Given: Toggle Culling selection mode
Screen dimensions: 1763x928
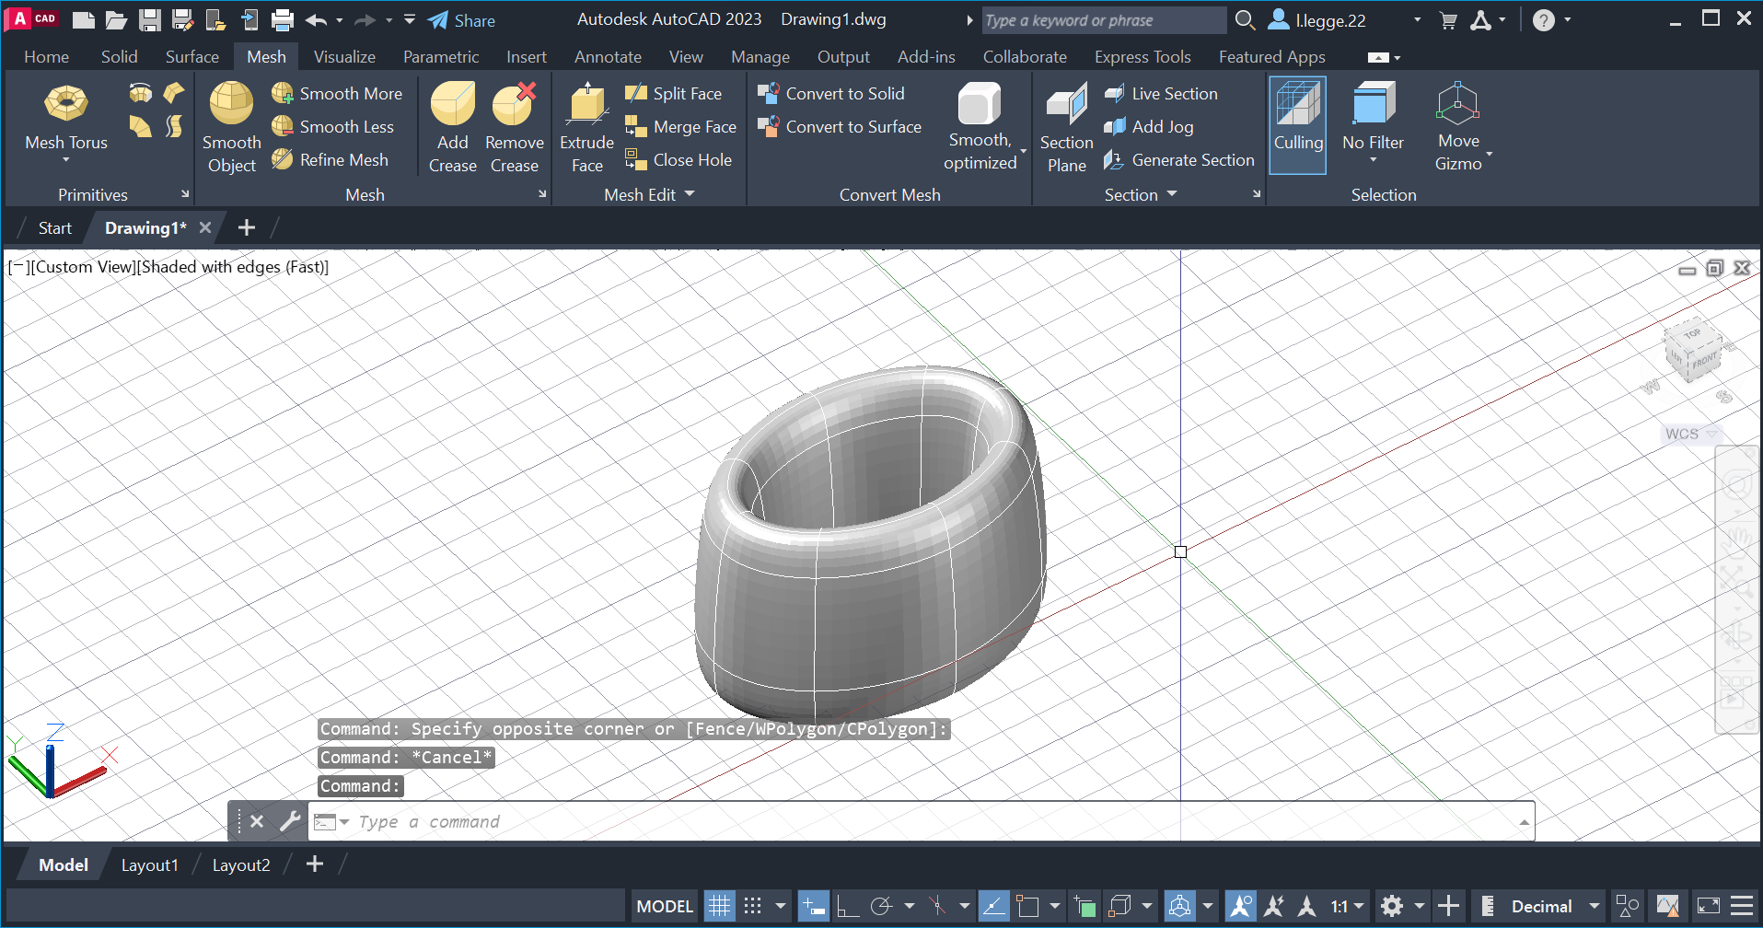Looking at the screenshot, I should (x=1298, y=125).
